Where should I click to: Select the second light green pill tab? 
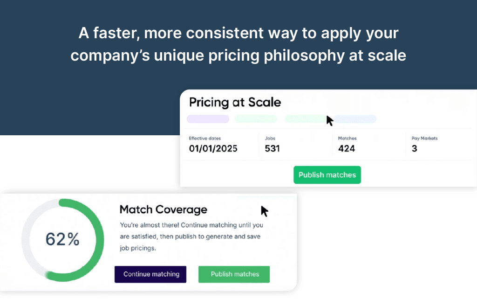pos(305,119)
